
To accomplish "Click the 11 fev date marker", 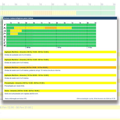I will pos(90,48).
